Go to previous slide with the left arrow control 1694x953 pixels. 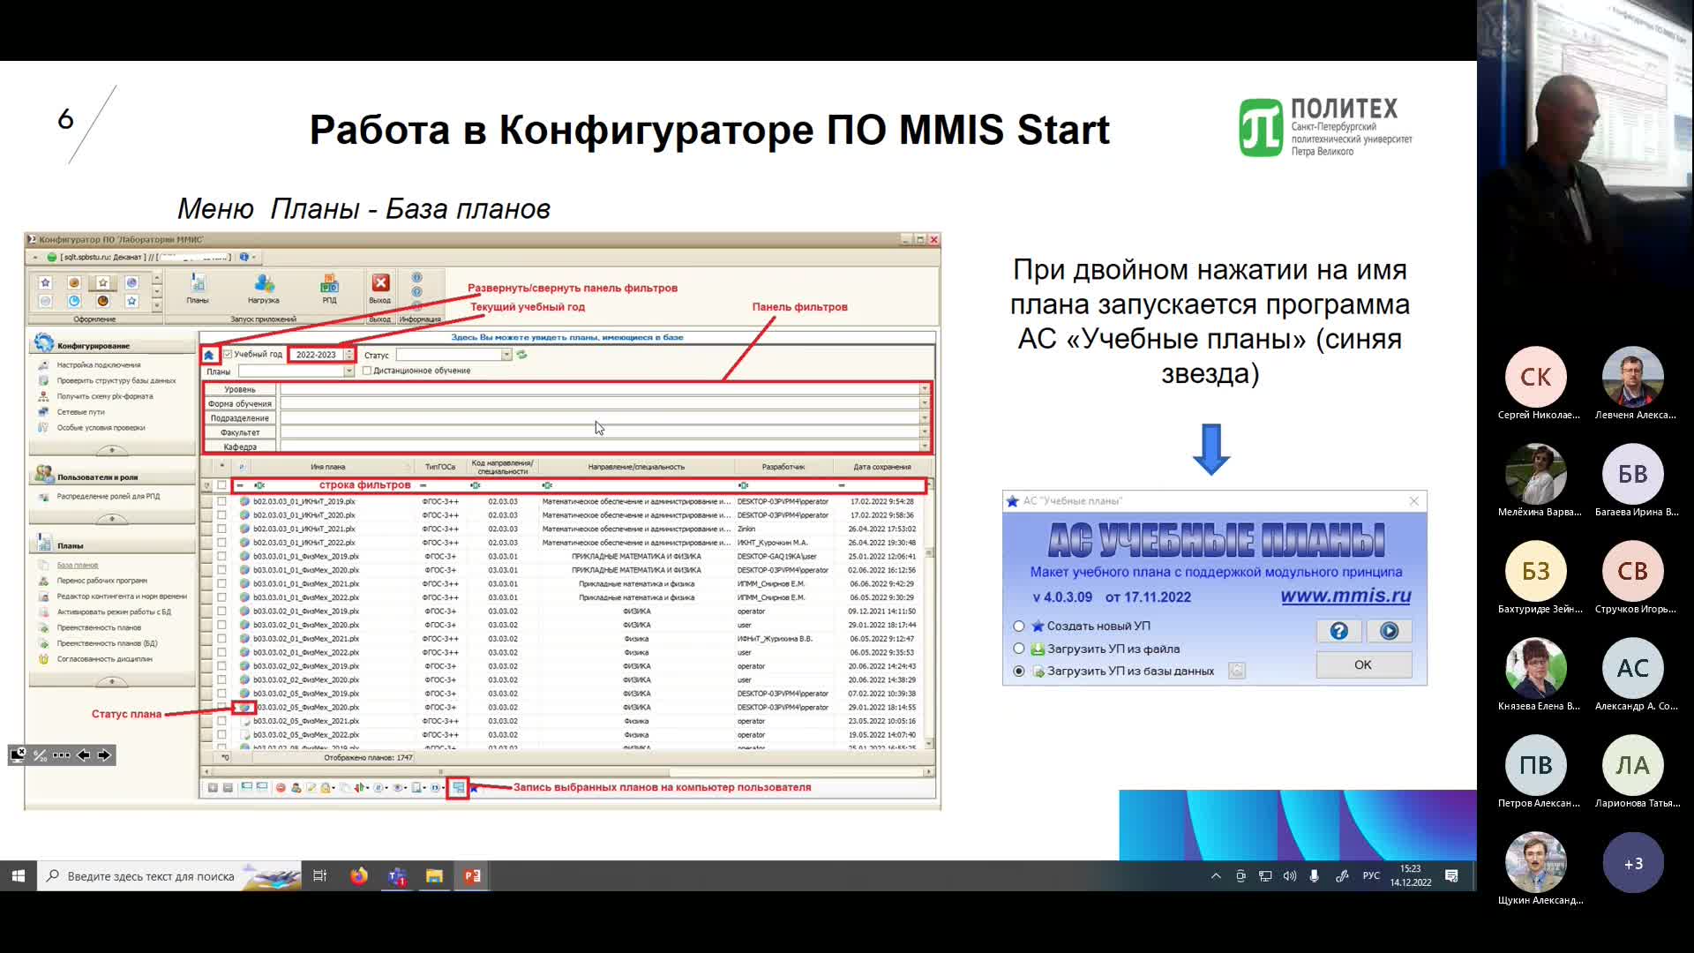83,755
